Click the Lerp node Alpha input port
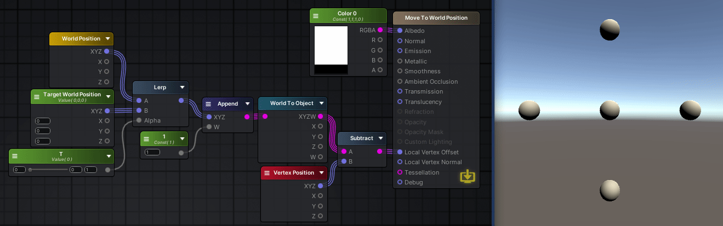This screenshot has height=226, width=723. 139,120
